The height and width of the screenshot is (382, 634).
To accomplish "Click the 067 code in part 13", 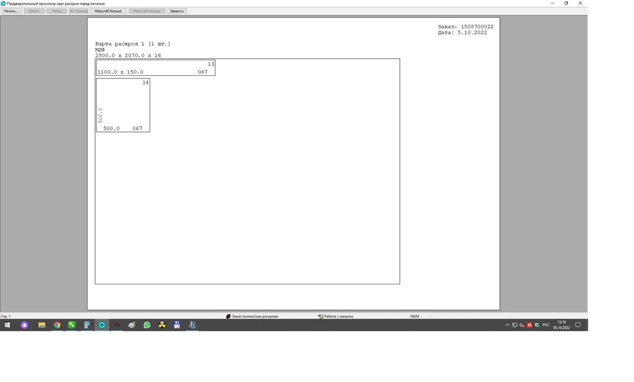I will coord(203,72).
